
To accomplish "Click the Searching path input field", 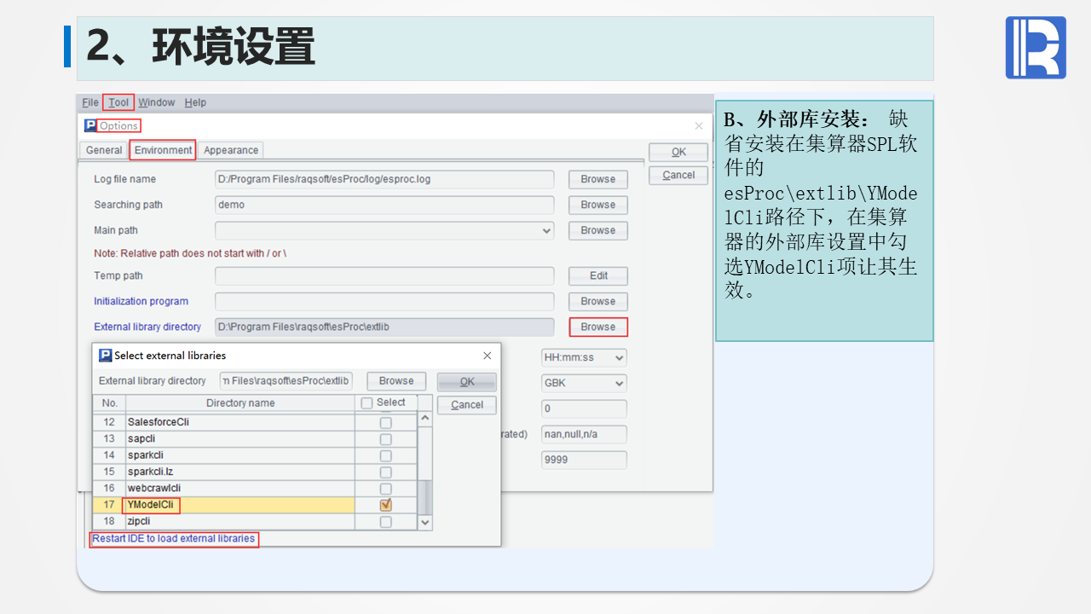I will pos(384,205).
